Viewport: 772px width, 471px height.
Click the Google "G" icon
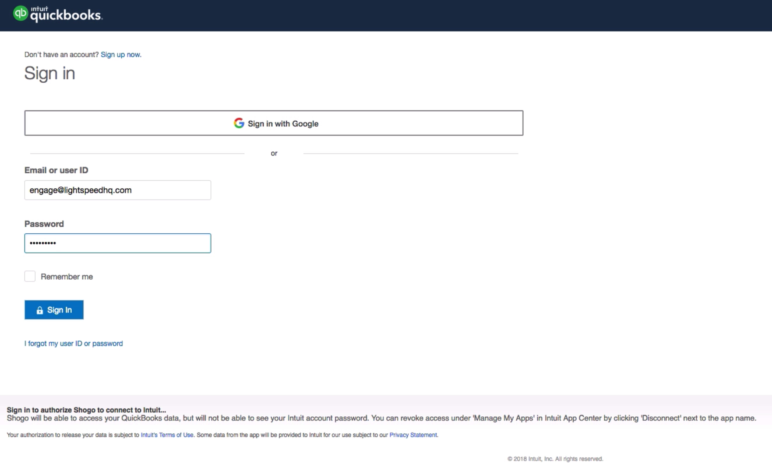239,123
